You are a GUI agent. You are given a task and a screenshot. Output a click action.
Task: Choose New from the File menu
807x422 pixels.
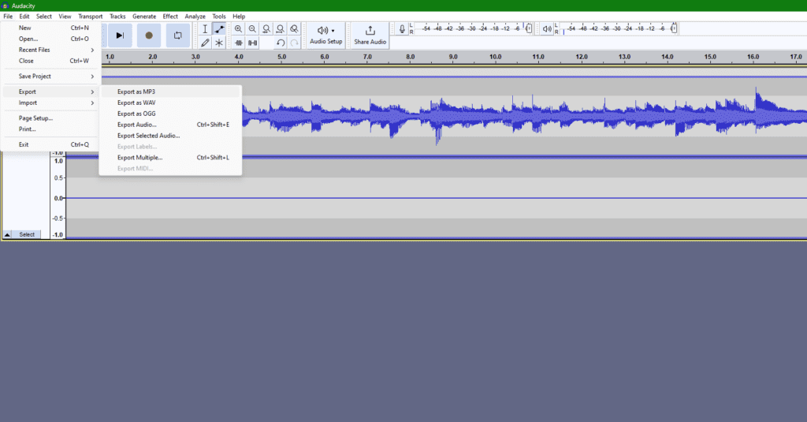point(50,28)
